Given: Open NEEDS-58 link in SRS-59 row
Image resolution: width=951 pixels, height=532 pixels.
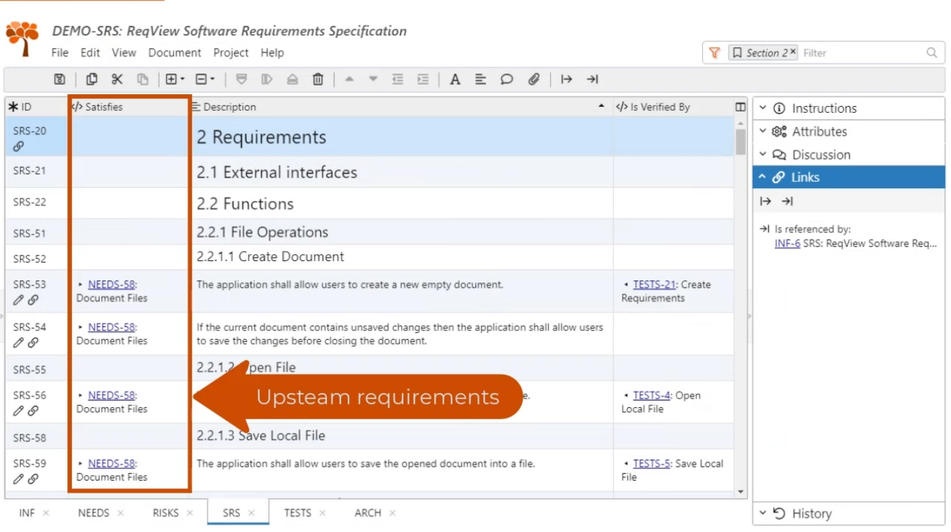Looking at the screenshot, I should [x=111, y=463].
